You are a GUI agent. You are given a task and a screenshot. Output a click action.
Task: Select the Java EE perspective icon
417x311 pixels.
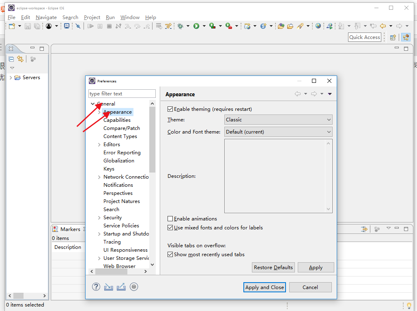[x=406, y=37]
